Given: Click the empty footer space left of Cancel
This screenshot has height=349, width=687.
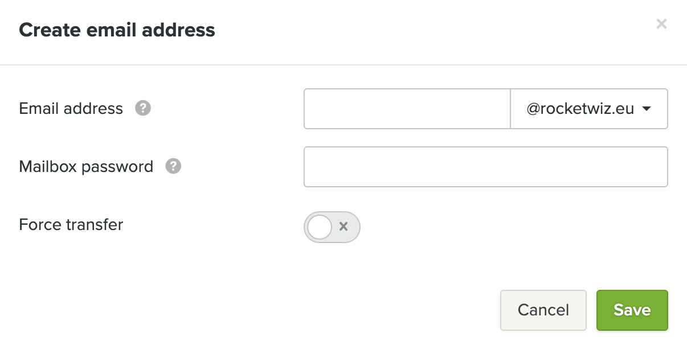Looking at the screenshot, I should pos(256,310).
